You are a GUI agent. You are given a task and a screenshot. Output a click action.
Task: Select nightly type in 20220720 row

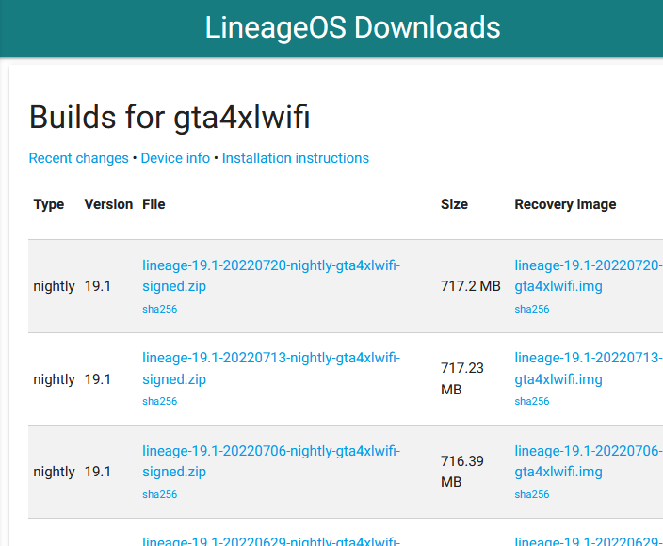54,286
